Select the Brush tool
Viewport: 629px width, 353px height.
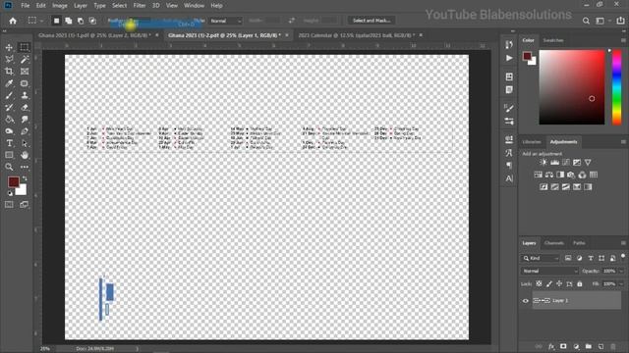9,95
